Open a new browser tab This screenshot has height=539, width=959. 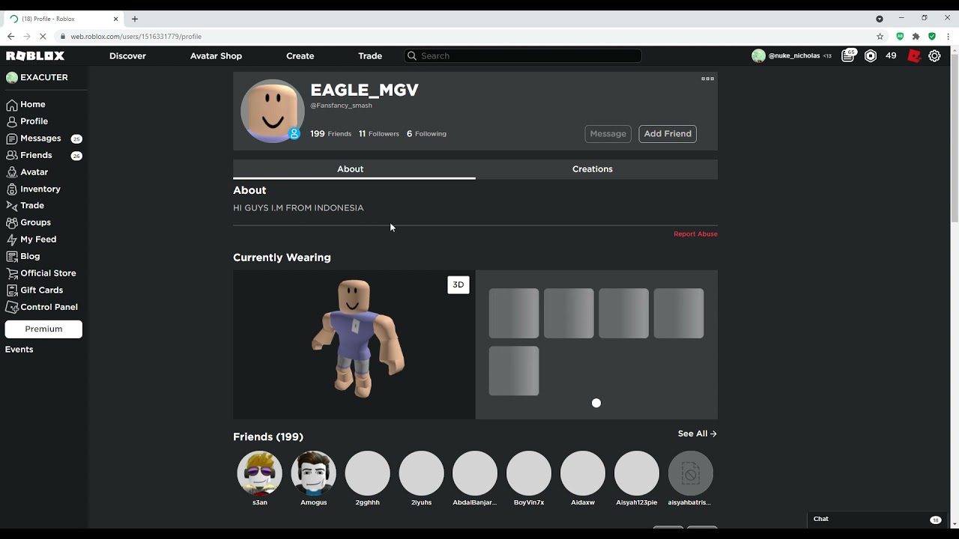[x=135, y=19]
